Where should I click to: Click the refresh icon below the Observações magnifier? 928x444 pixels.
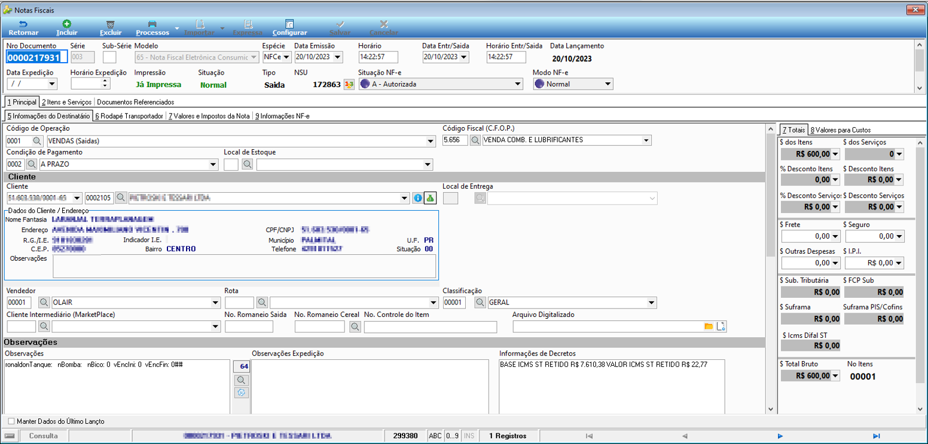(242, 392)
